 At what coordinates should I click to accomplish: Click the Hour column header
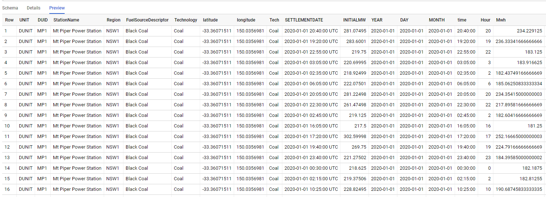click(485, 20)
